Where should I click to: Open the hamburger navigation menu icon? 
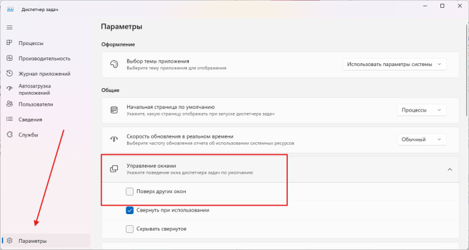click(x=10, y=27)
